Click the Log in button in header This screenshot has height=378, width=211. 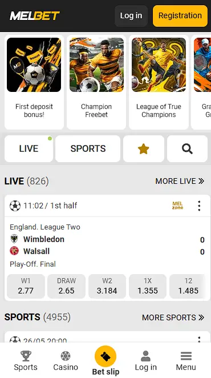pyautogui.click(x=131, y=16)
